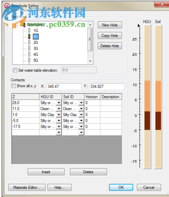Open the Help dialog
Viewport: 169px width, 197px height.
click(59, 188)
